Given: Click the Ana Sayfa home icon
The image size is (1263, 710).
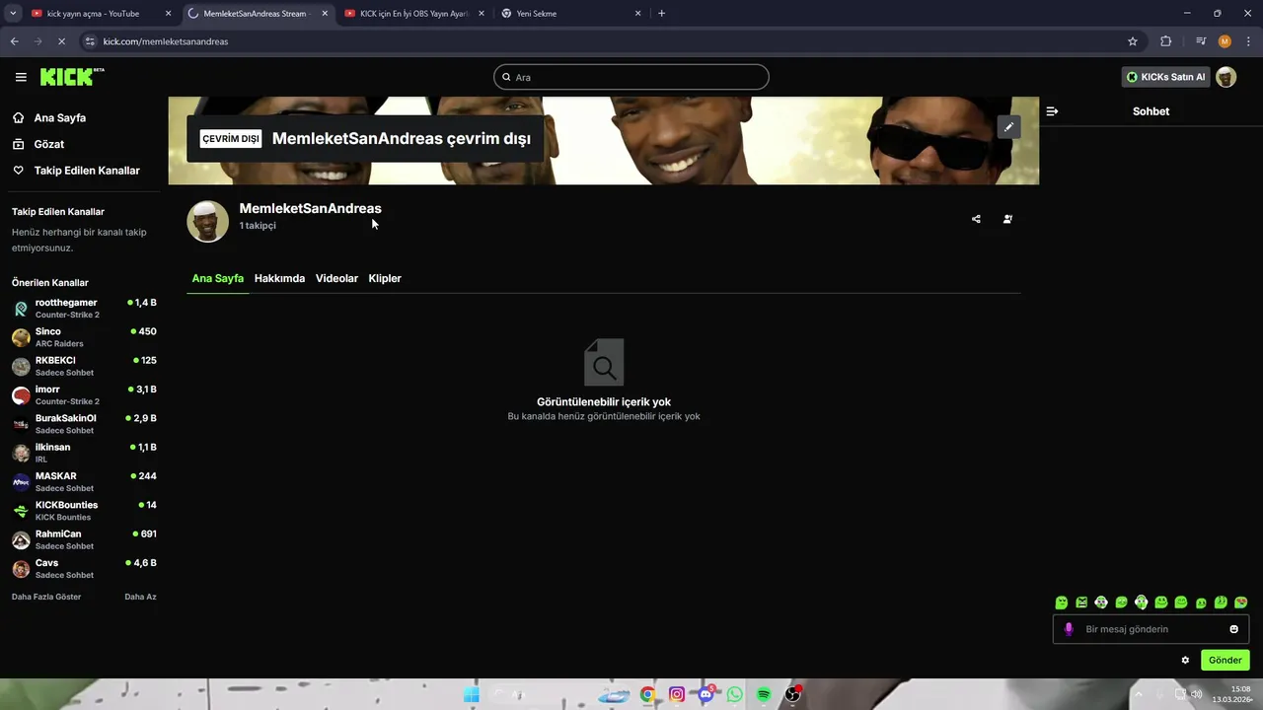Looking at the screenshot, I should coord(18,117).
